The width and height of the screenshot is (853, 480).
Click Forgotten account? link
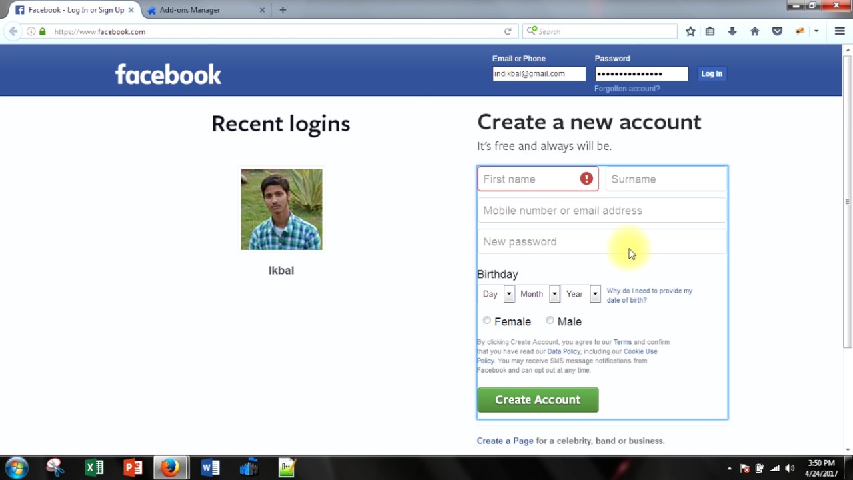pos(627,89)
